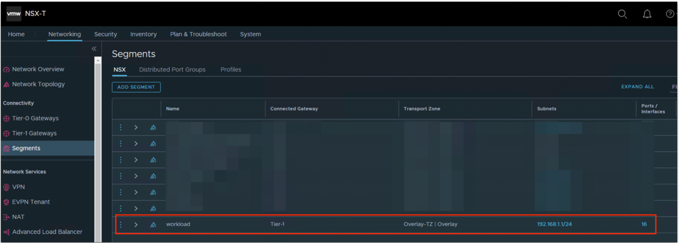
Task: Open the workload row actions menu
Action: coord(121,225)
